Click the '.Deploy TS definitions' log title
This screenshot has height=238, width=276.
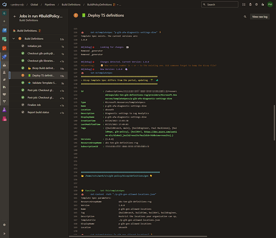coord(105,15)
